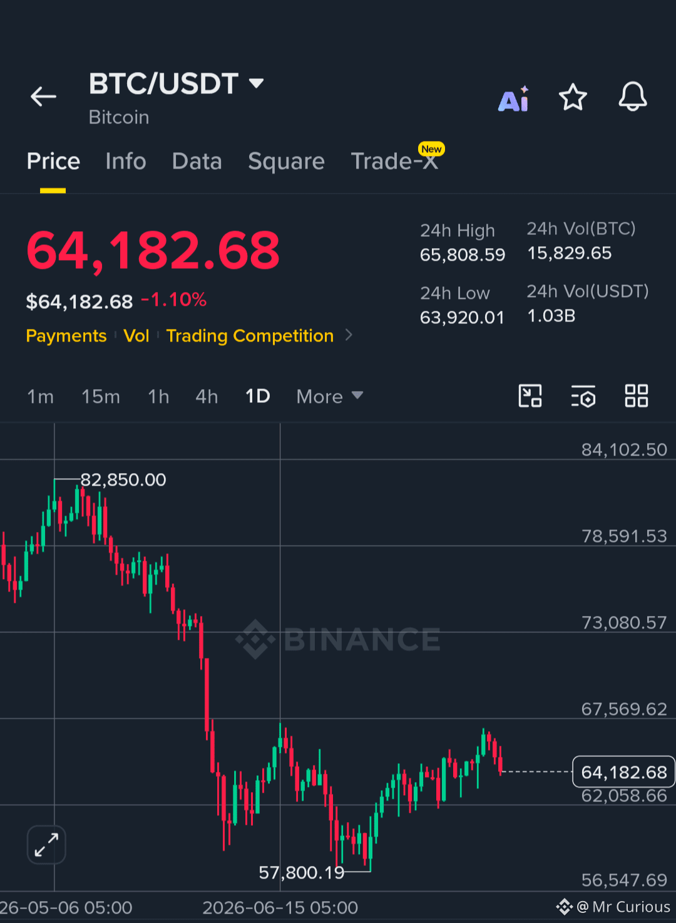
Task: Tap the 84,102.50 price axis label
Action: click(624, 450)
